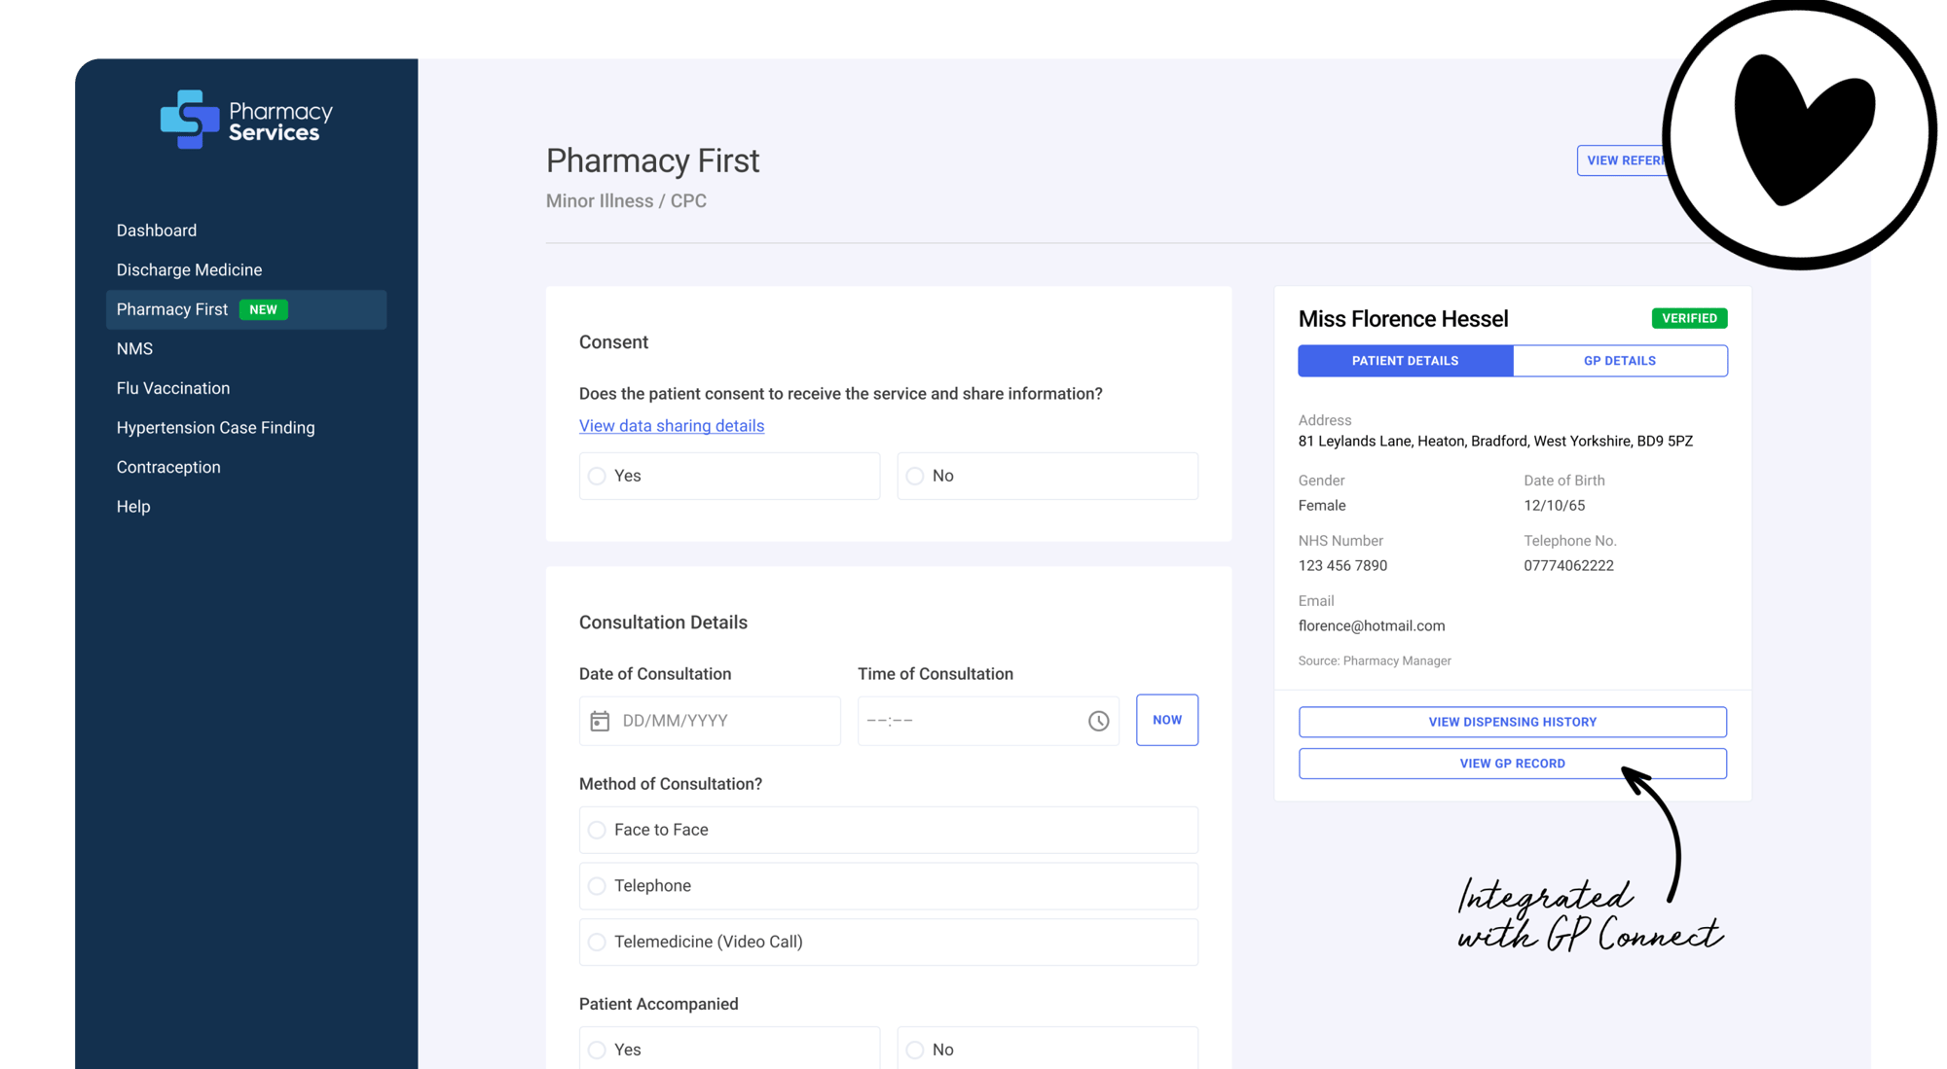This screenshot has height=1069, width=1947.
Task: Switch to GP Details tab
Action: click(1619, 361)
